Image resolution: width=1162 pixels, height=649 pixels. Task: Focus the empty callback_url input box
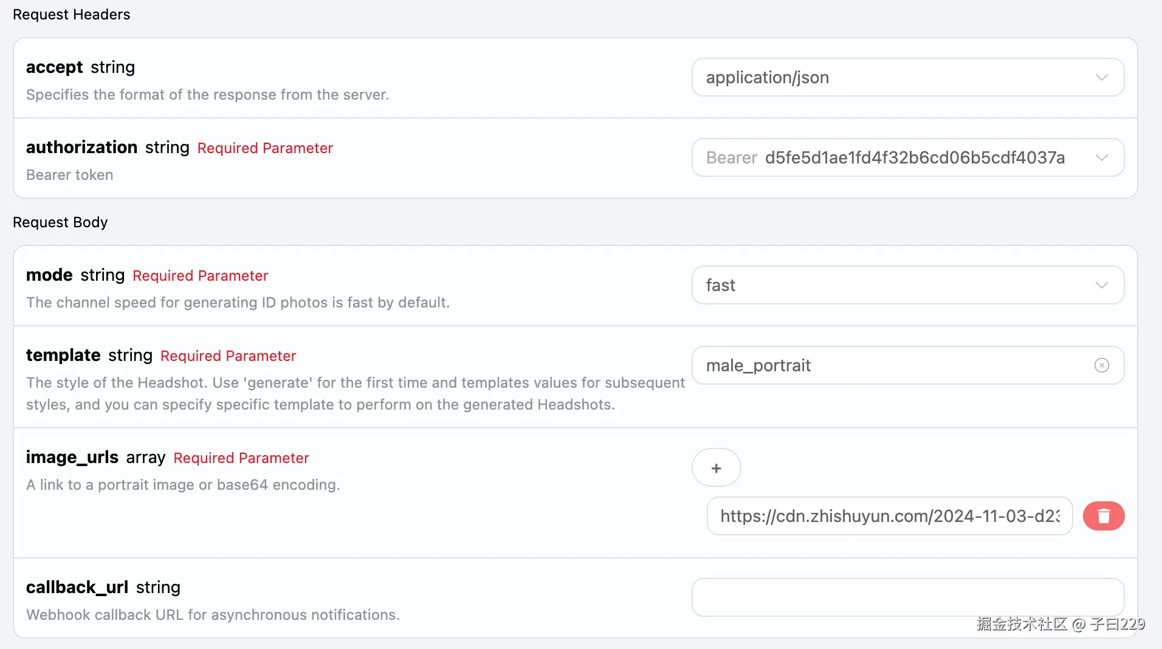point(907,597)
